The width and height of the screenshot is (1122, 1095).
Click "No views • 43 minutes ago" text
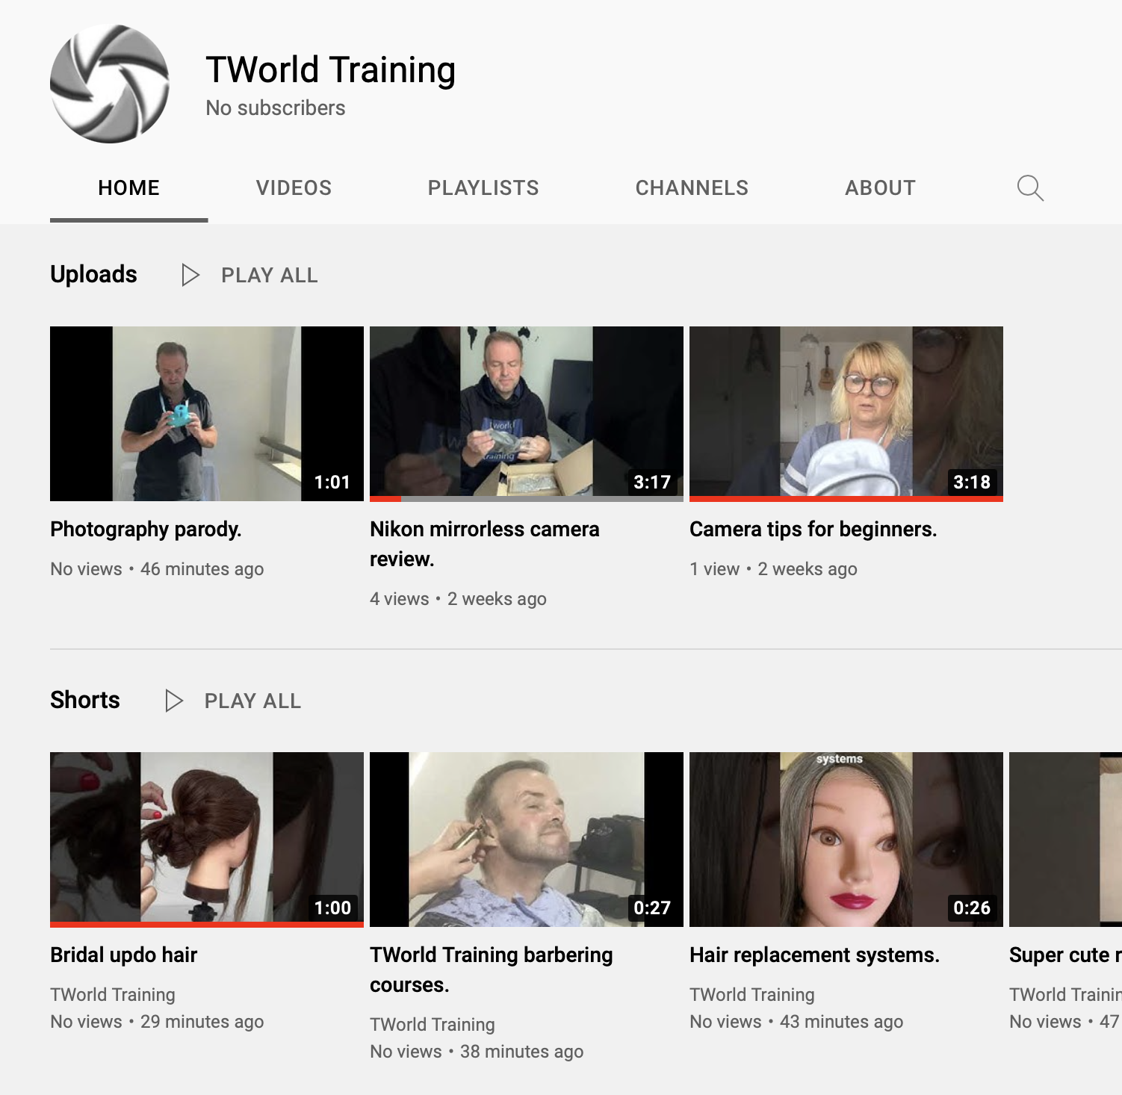(x=796, y=1022)
